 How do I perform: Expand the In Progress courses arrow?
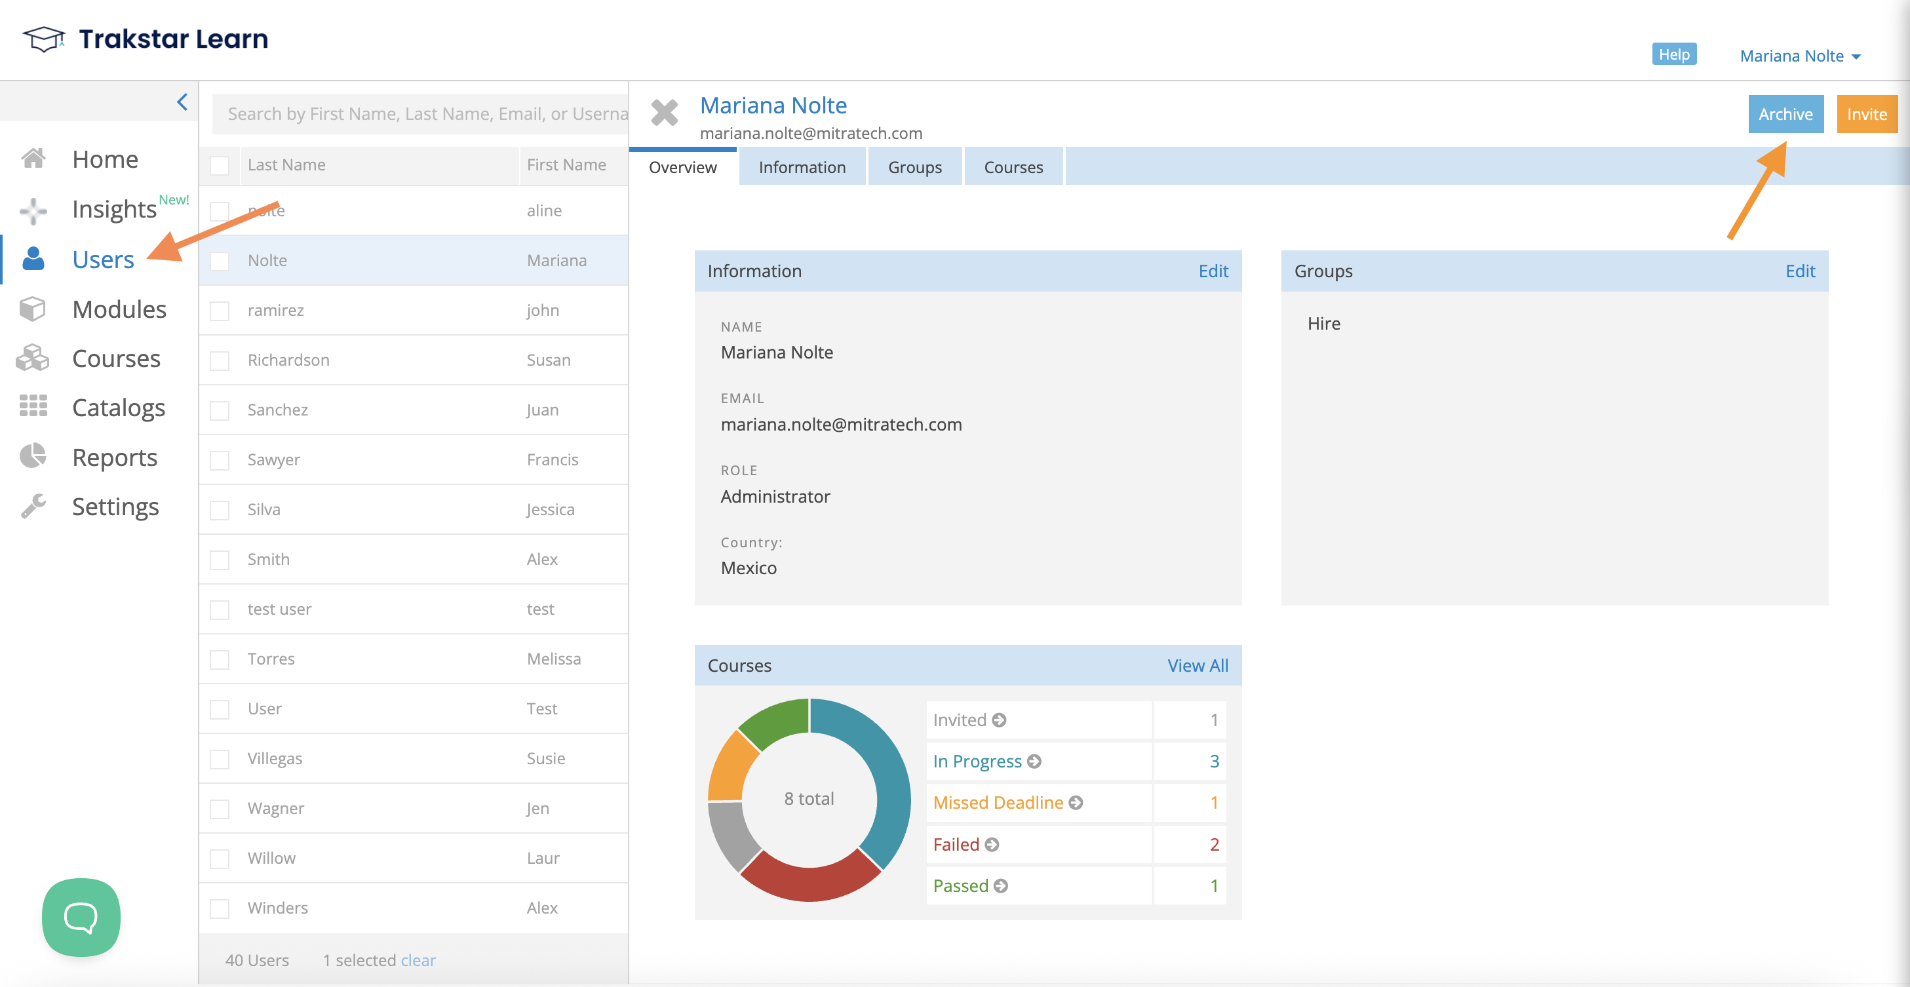tap(1034, 762)
